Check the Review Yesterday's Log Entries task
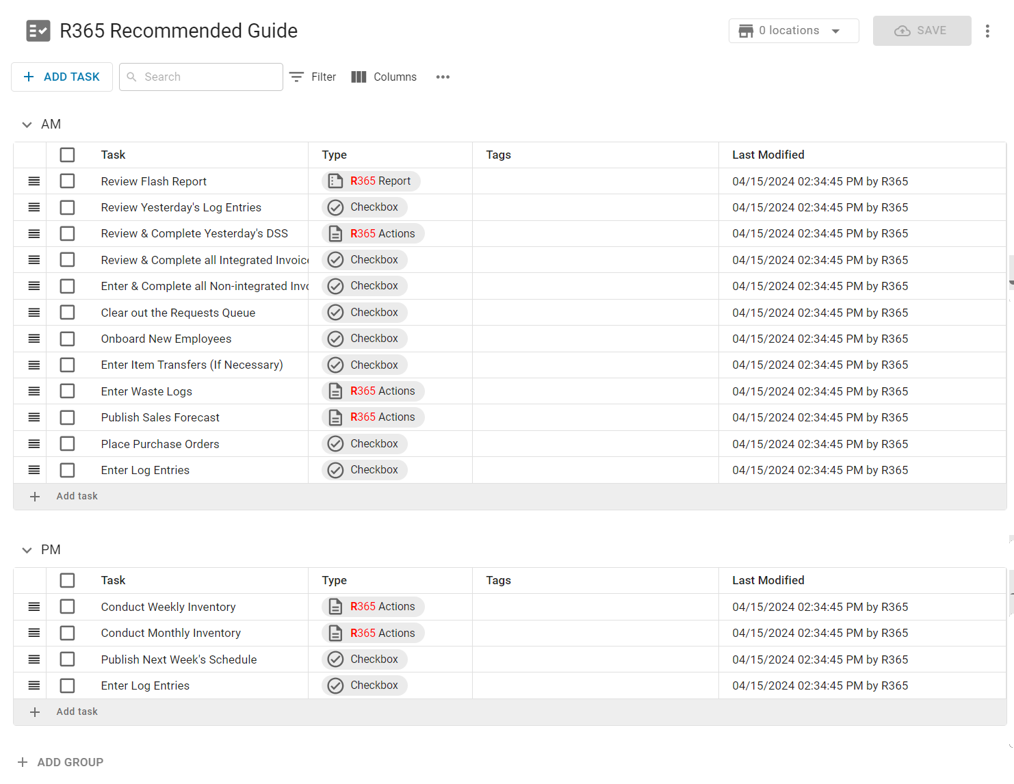1014x784 pixels. click(x=67, y=207)
